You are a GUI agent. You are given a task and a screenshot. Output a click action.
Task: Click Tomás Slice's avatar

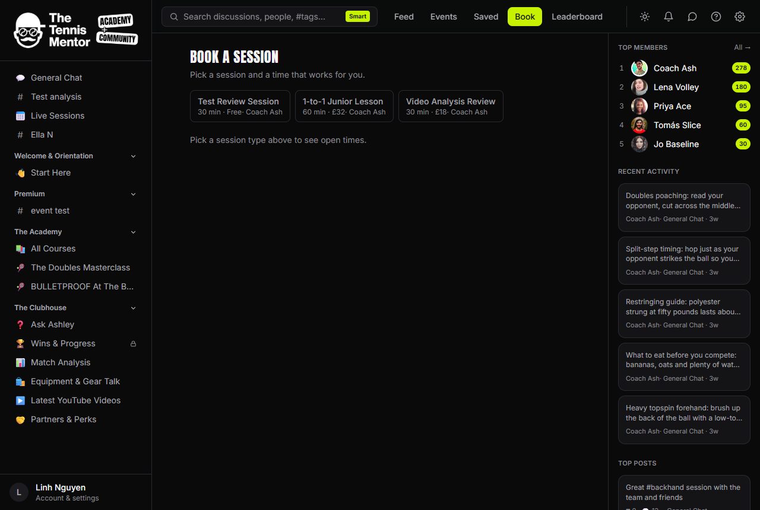coord(639,125)
